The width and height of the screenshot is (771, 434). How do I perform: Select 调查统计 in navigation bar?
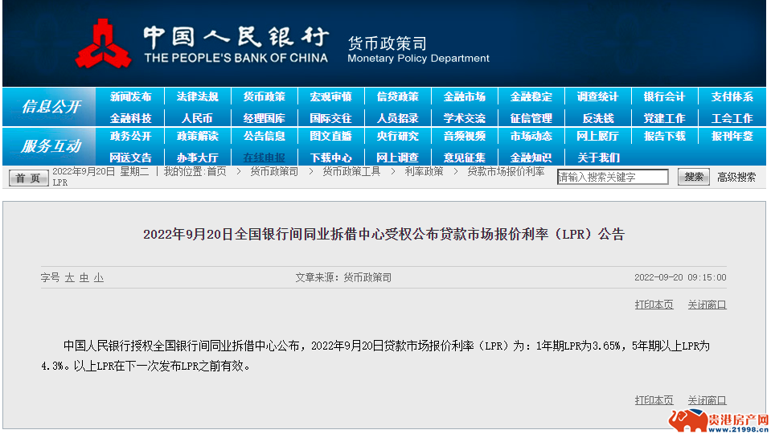(x=597, y=97)
